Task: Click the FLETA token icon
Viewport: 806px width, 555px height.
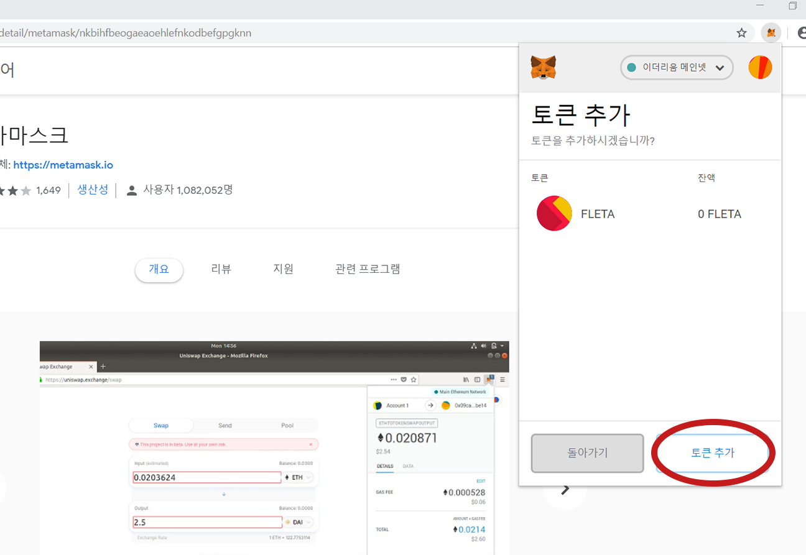Action: (554, 213)
